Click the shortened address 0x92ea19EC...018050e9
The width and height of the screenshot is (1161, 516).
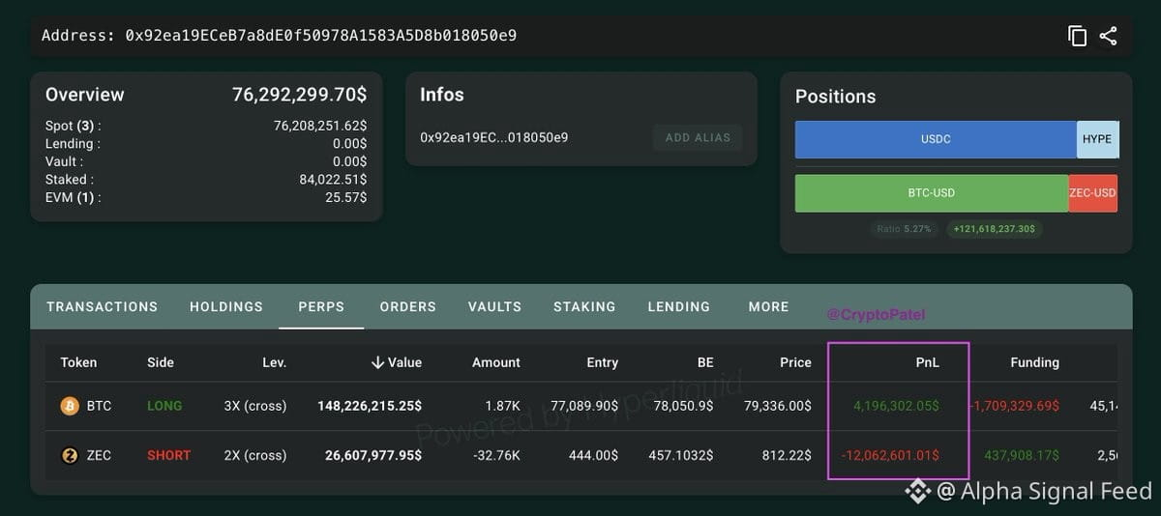pyautogui.click(x=493, y=137)
